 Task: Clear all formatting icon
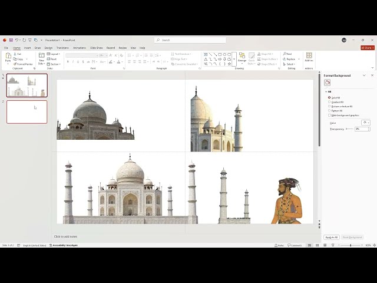[x=121, y=55]
